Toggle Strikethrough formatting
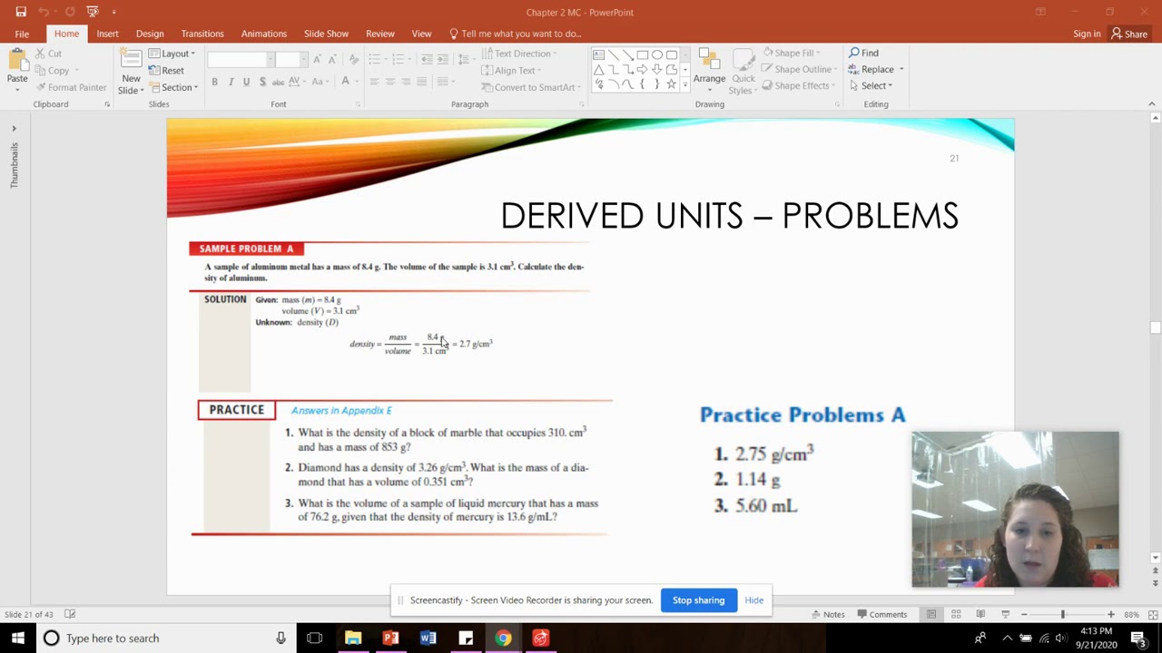This screenshot has height=653, width=1162. tap(279, 82)
